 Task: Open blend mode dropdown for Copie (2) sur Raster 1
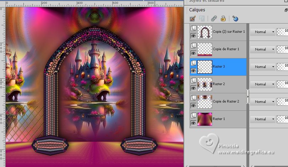[263, 32]
